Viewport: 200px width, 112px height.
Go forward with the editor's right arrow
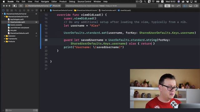pos(47,10)
